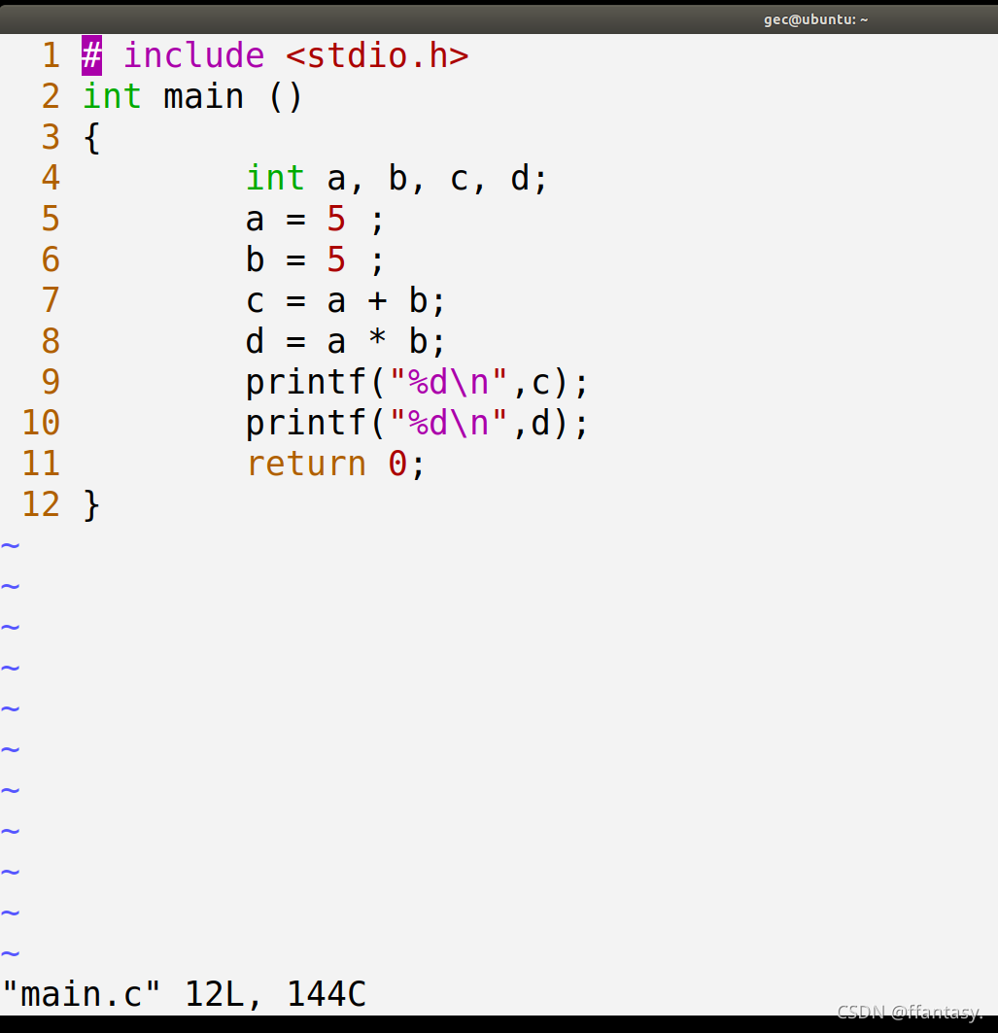The width and height of the screenshot is (998, 1033).
Task: Click the plus operator in c = a + b
Action: (377, 301)
